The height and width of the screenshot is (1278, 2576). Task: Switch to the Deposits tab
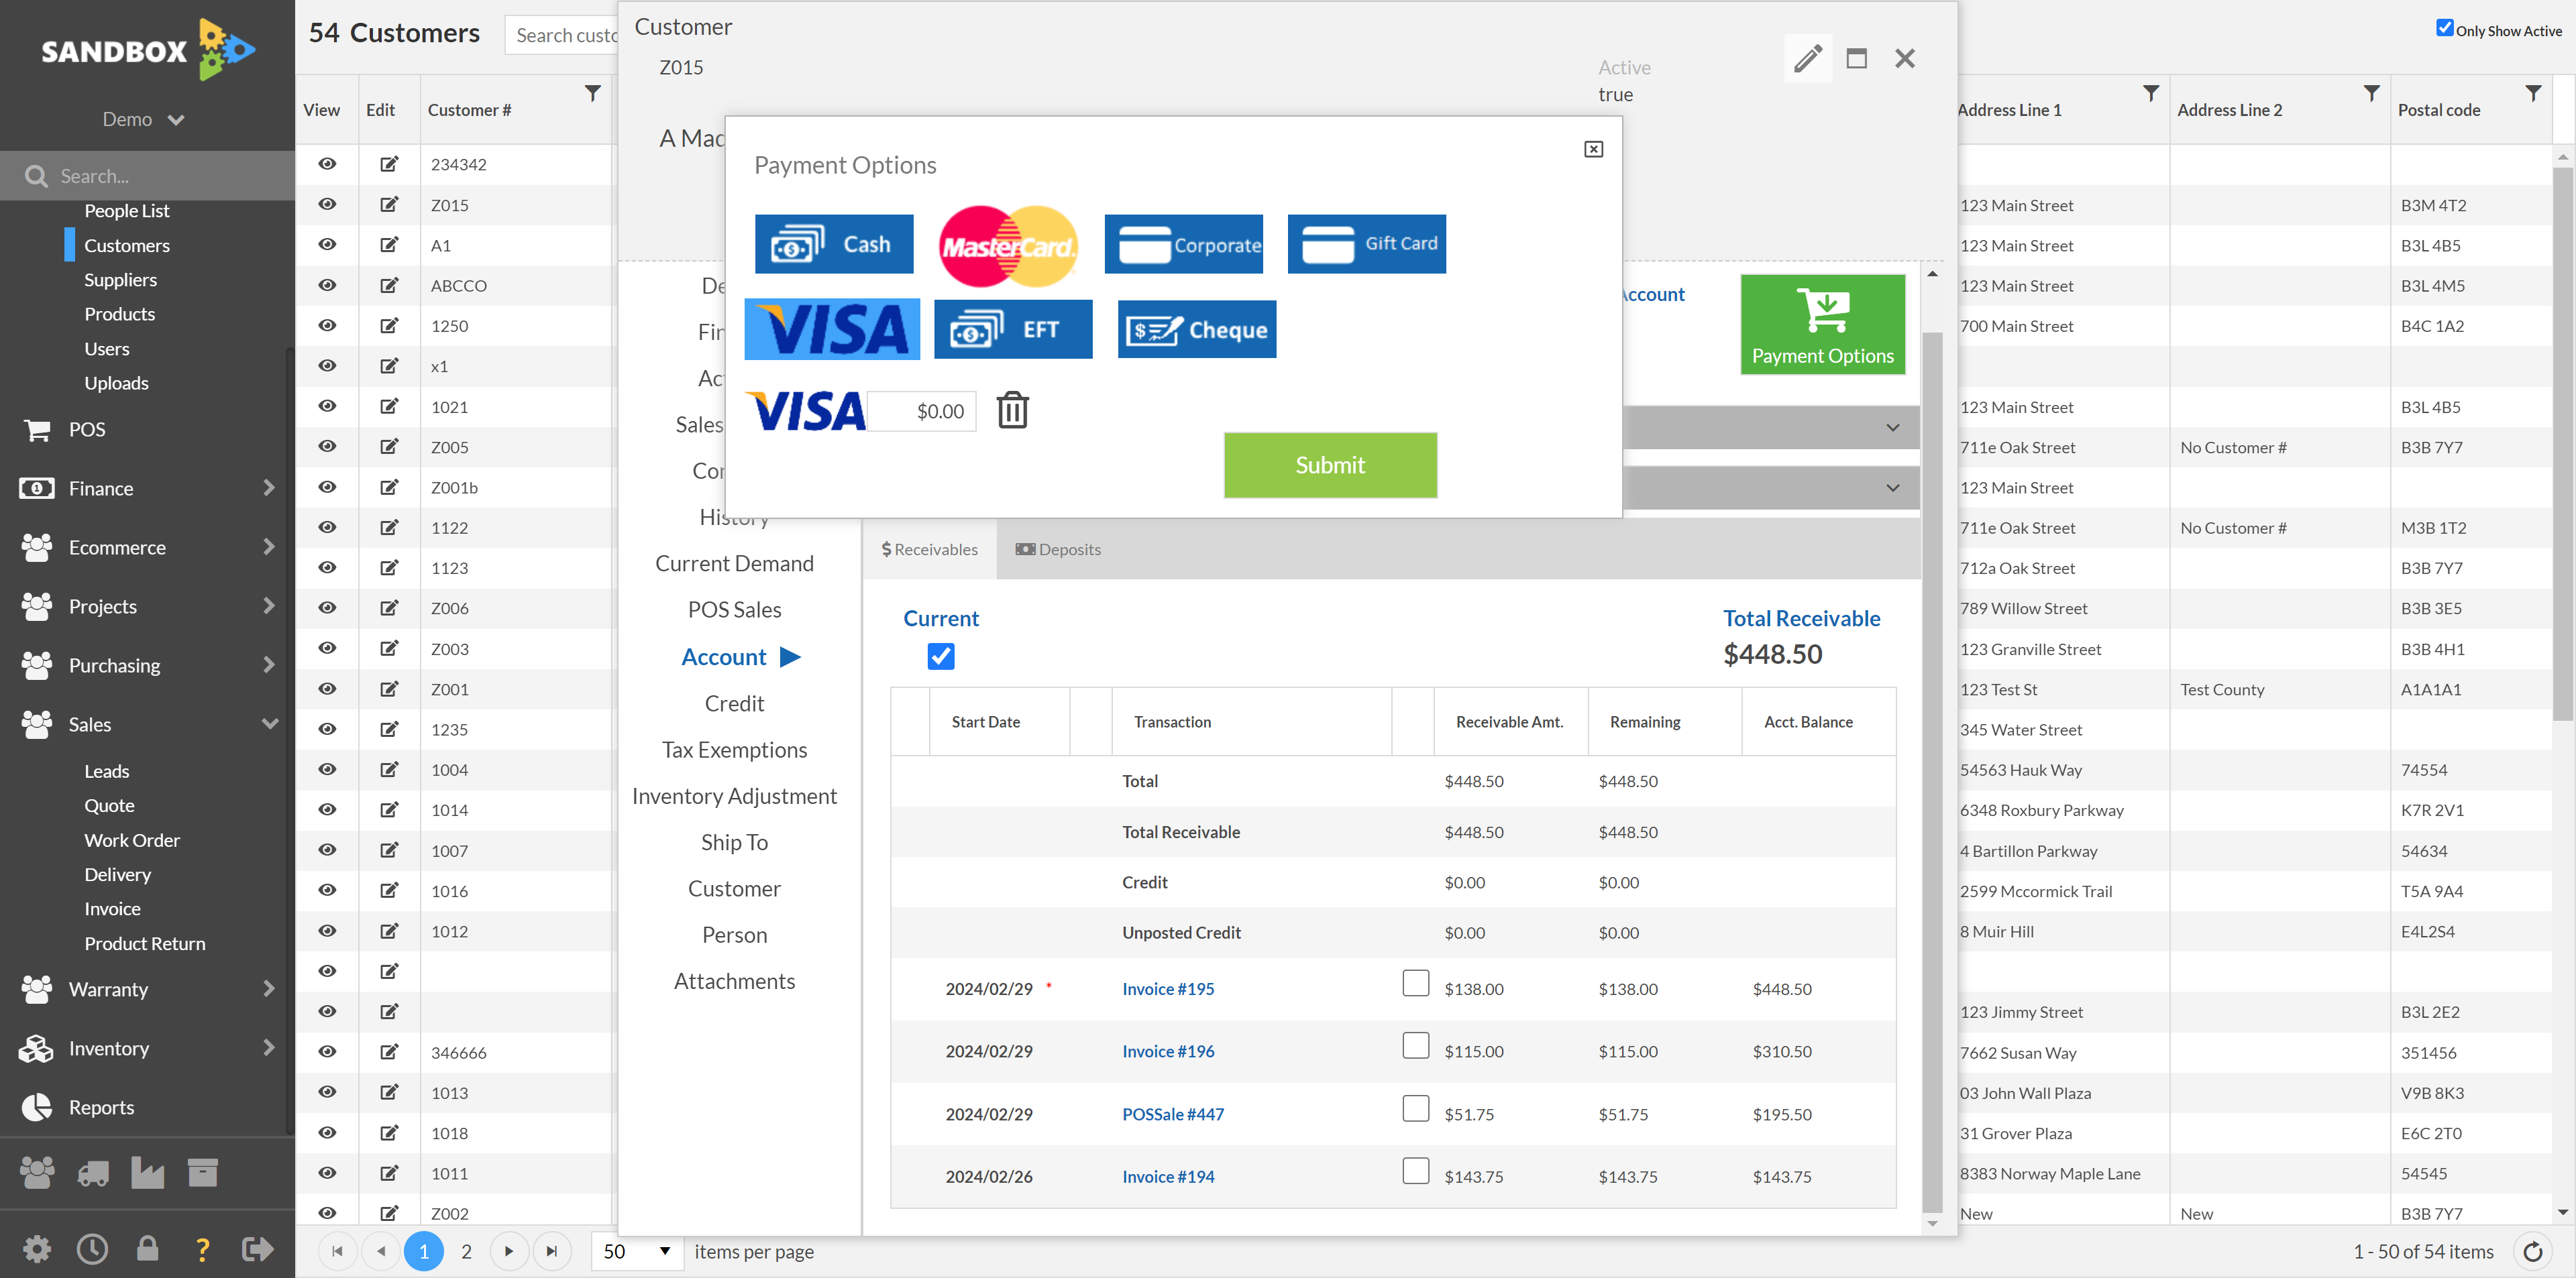(x=1058, y=550)
